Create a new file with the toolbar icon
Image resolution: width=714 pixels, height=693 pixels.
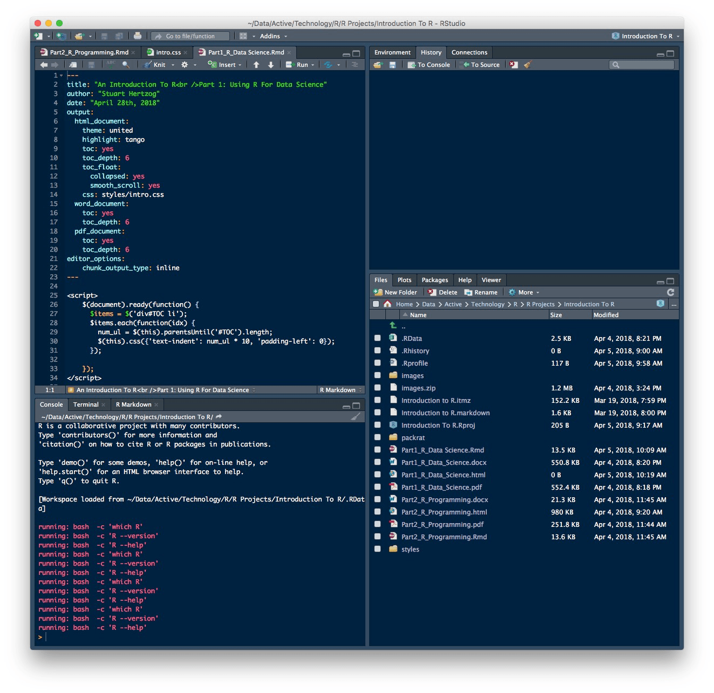click(38, 36)
